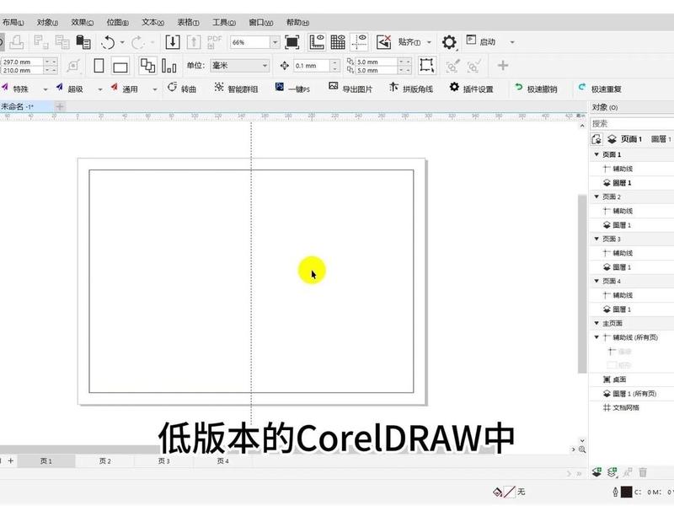Viewport: 674px width, 506px height.
Task: Click the Import icon with down arrow
Action: pyautogui.click(x=173, y=42)
